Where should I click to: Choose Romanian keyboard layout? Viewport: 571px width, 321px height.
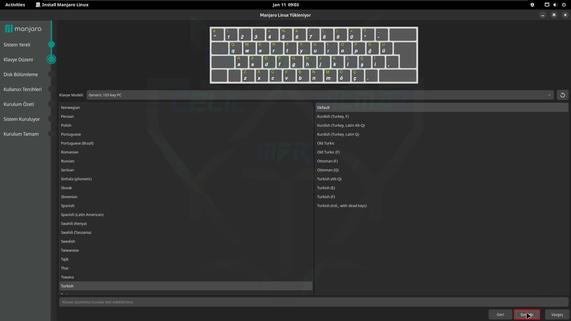(x=186, y=152)
